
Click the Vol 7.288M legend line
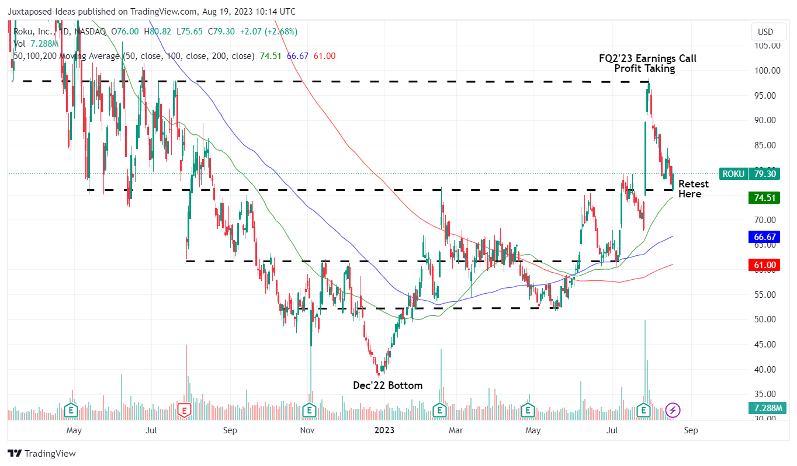[x=36, y=44]
